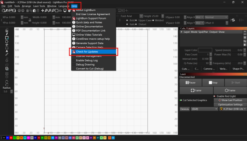Screen dimensions: 247x141
Task: Open the Align X Mid dropdown
Action: (x=200, y=17)
